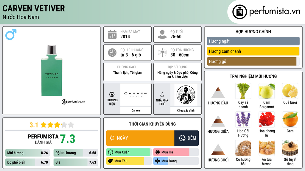Click the leaf icon beside Mùa Thu
The width and height of the screenshot is (305, 171).
click(111, 161)
